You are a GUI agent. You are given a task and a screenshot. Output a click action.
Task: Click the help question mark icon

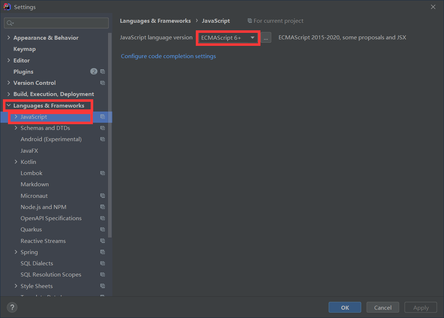click(12, 308)
